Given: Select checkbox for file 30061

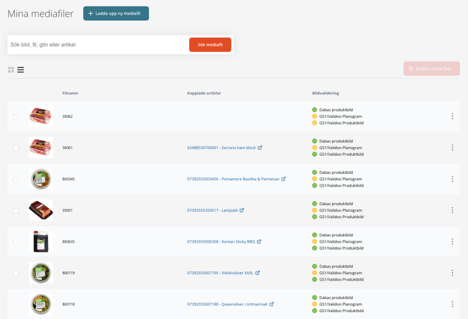Looking at the screenshot, I should click(x=16, y=148).
